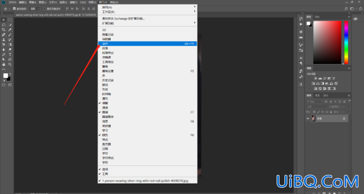Open the Libraries cloud panel icon
The image size is (364, 194).
point(355,19)
